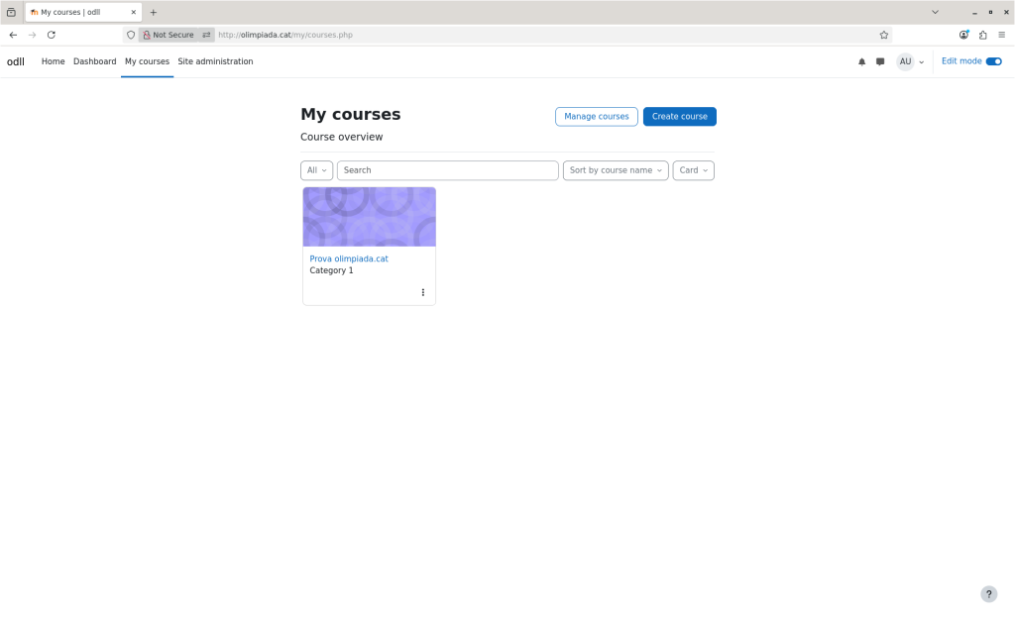Click the three-dot actions menu on course card
Viewport: 1015px width, 620px height.
tap(423, 292)
